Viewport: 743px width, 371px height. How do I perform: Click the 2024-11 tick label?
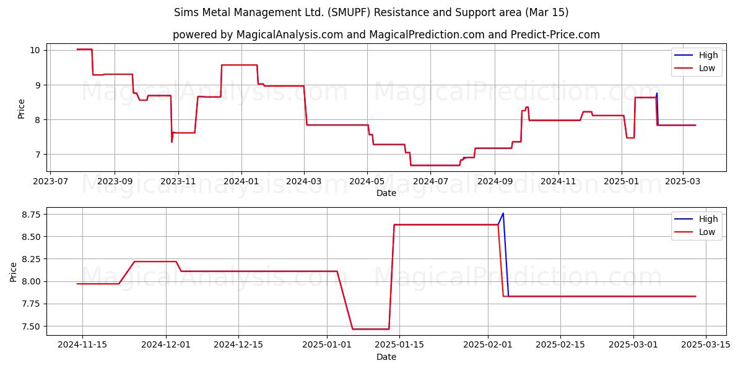(x=558, y=182)
